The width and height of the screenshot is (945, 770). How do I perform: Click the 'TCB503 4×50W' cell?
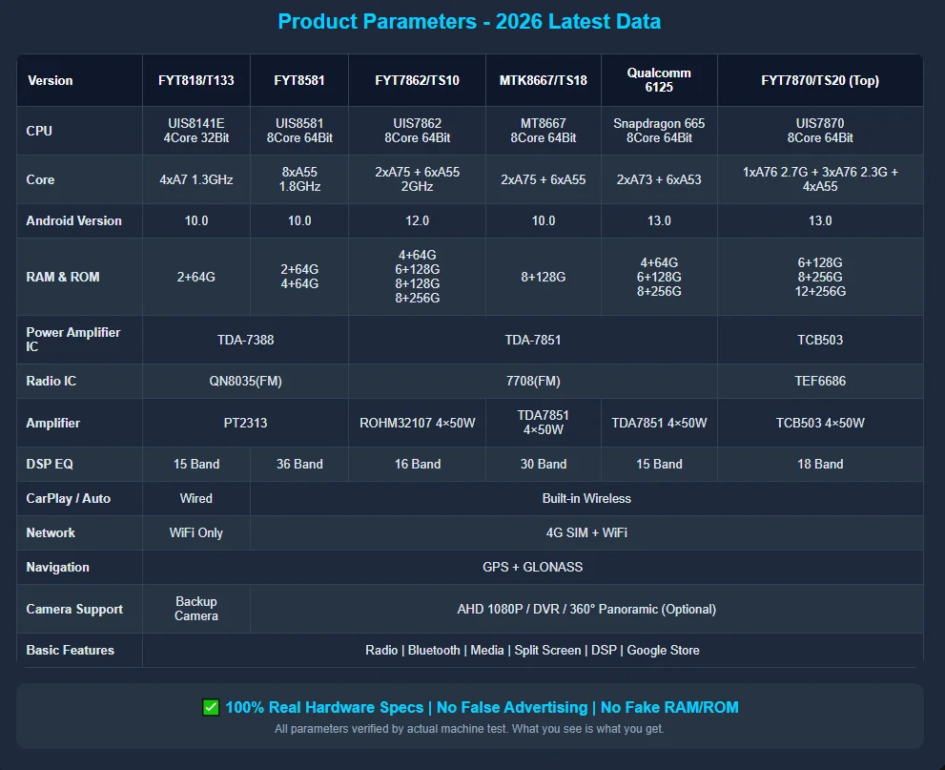click(820, 423)
